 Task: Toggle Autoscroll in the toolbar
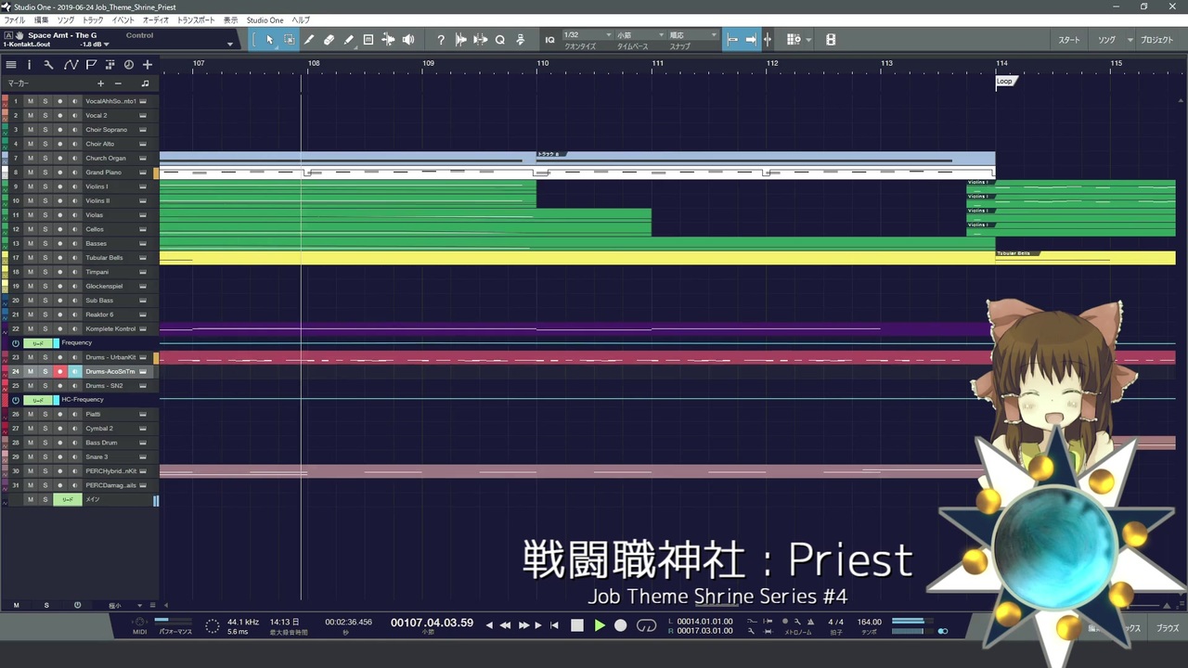(751, 40)
